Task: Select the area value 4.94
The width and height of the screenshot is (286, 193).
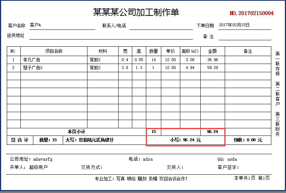Action: click(x=190, y=68)
